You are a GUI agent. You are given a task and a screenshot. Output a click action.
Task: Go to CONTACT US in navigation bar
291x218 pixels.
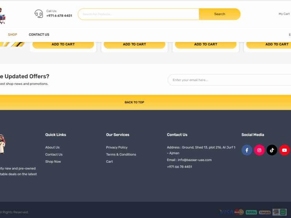click(x=39, y=35)
